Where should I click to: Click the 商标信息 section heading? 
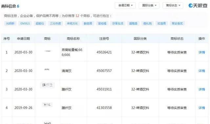[x=9, y=6]
